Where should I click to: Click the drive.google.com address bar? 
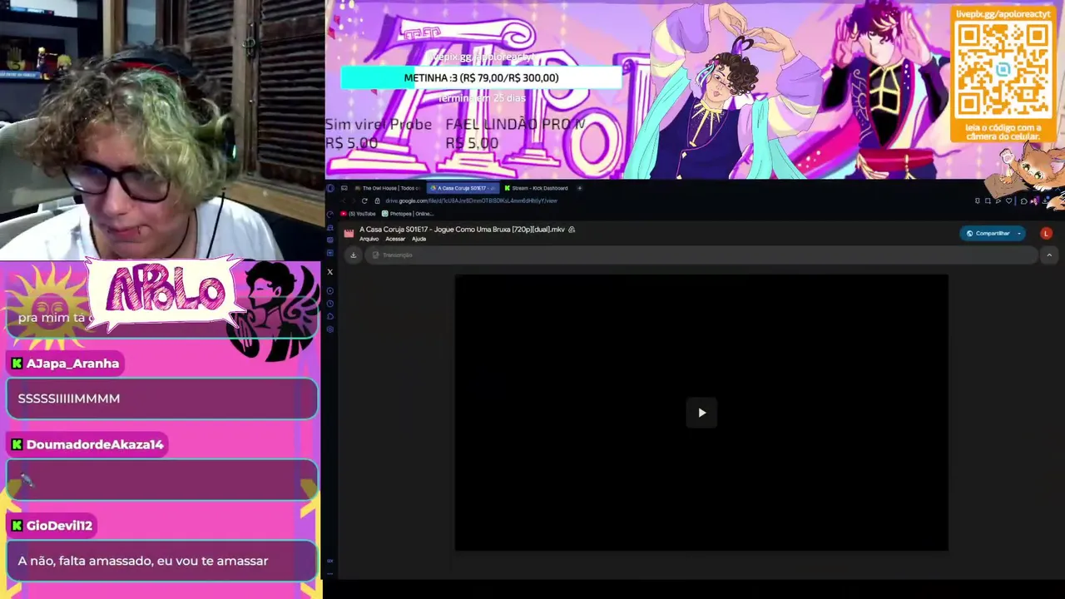tap(471, 200)
